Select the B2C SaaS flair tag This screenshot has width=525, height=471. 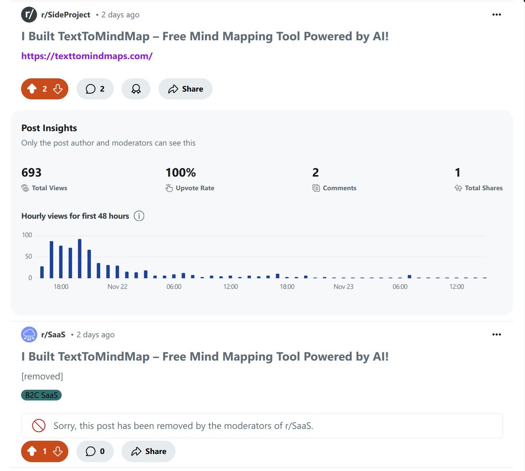click(x=42, y=395)
